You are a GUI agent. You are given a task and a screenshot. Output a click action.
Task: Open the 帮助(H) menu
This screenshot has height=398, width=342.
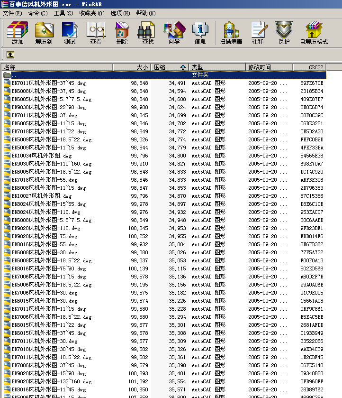(146, 13)
